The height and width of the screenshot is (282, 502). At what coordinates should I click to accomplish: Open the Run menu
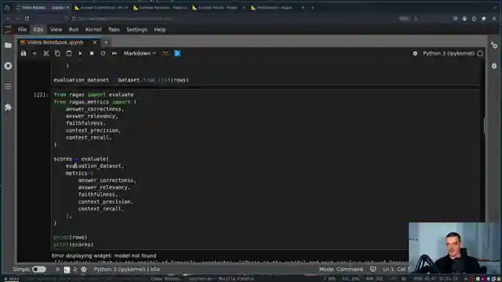click(x=74, y=30)
